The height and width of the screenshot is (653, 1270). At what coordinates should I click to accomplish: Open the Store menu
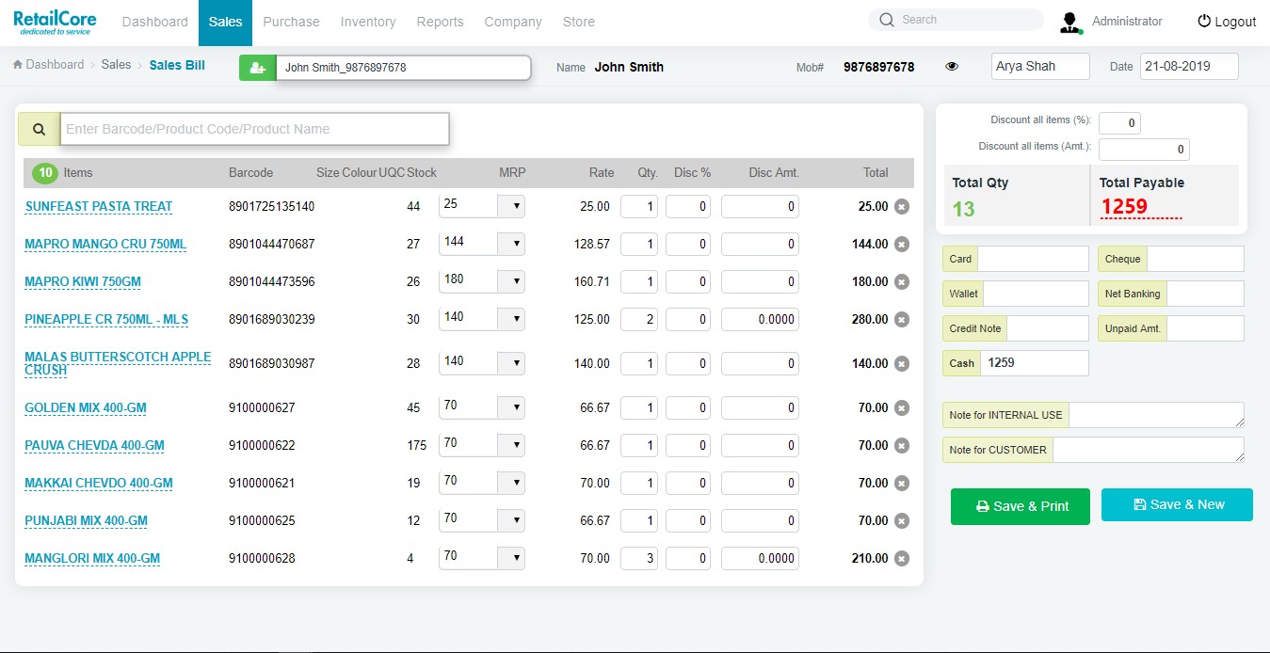tap(579, 22)
